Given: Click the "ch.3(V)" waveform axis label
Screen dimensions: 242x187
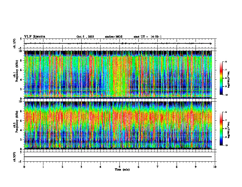Looking at the screenshot, I should point(14,157).
